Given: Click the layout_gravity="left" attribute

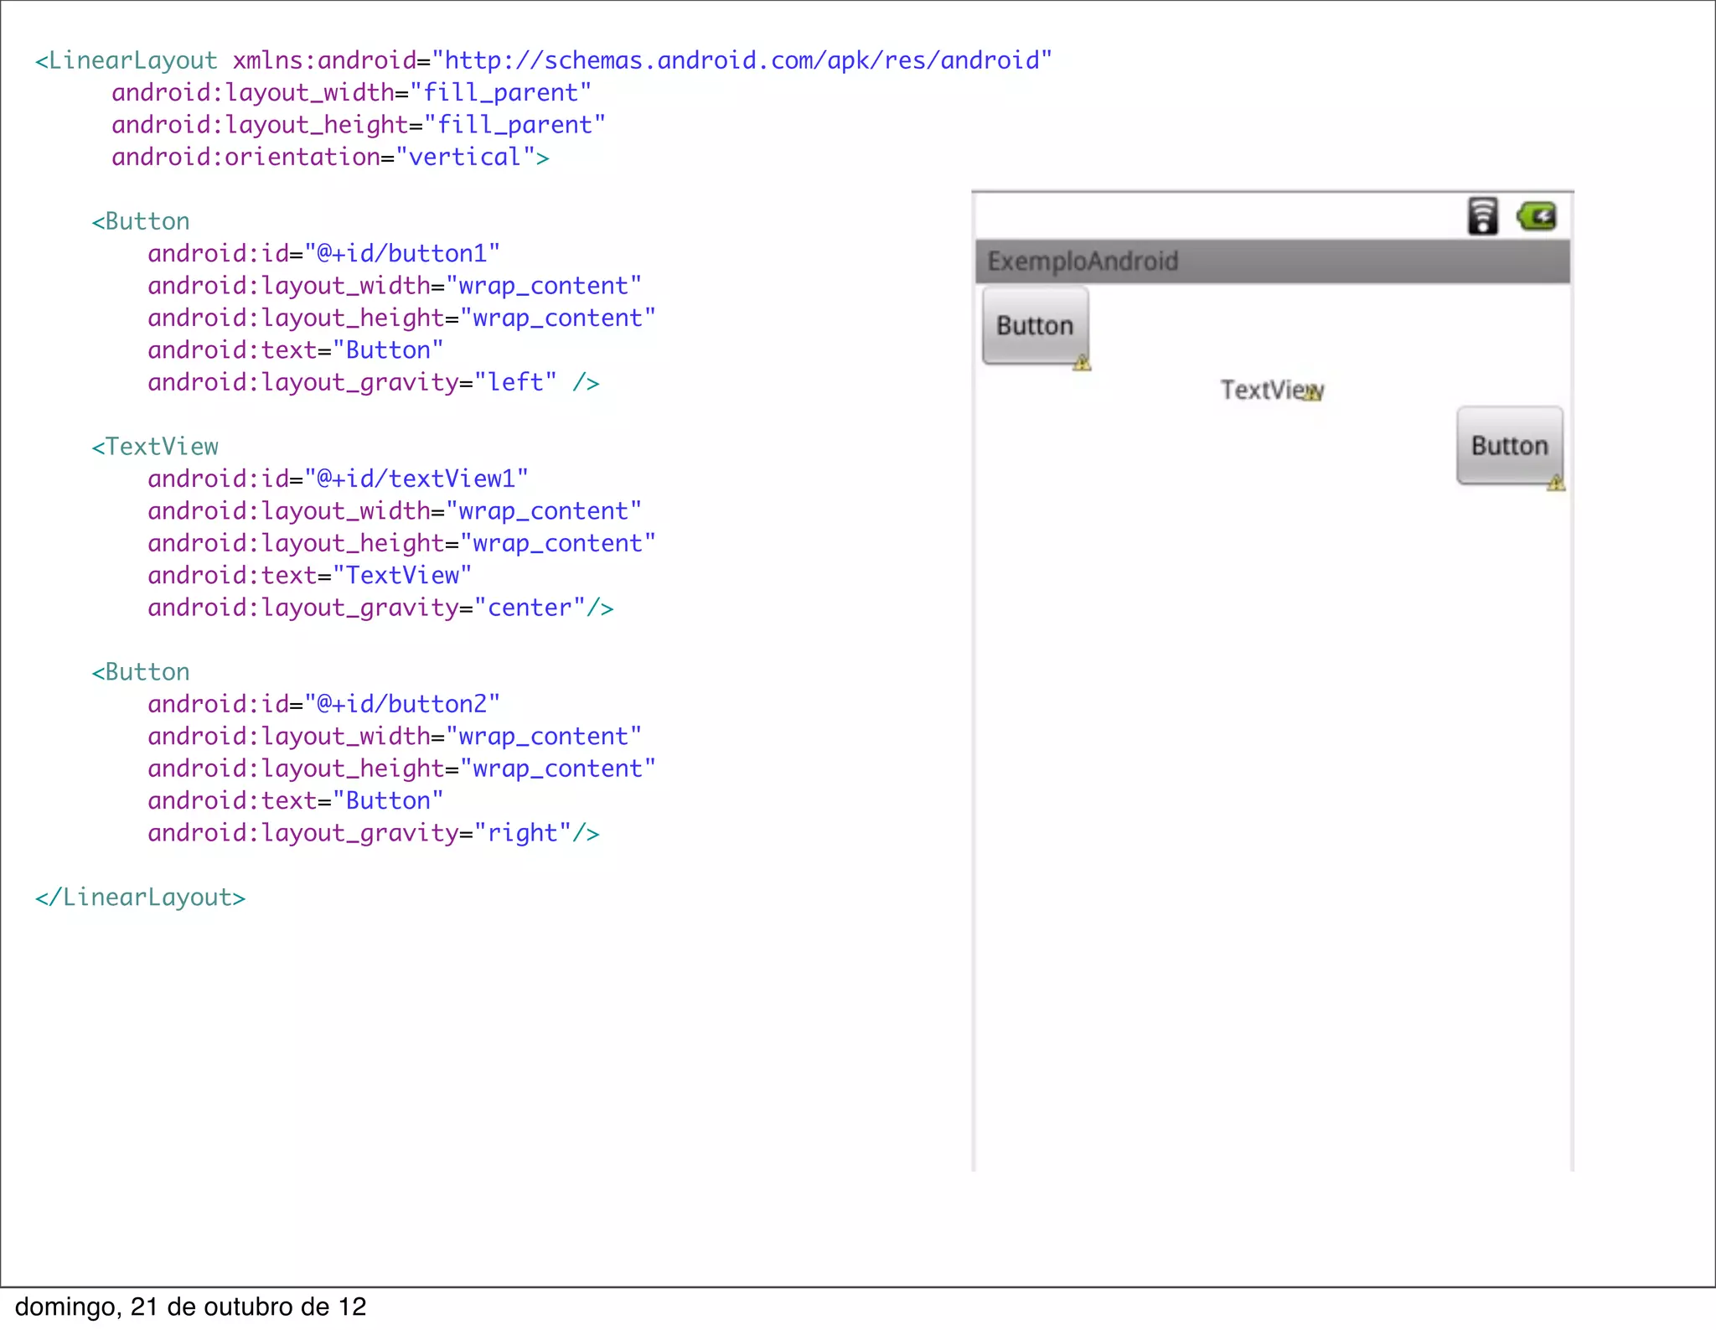Looking at the screenshot, I should pos(352,382).
